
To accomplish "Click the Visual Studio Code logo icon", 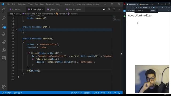I will click(3, 4).
